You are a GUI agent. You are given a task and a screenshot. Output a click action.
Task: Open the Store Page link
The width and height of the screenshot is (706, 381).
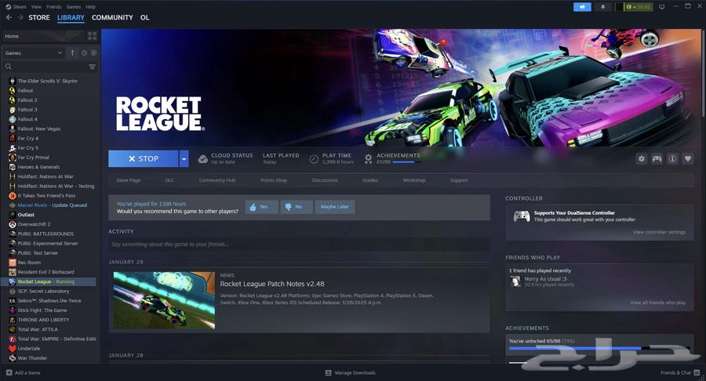129,180
